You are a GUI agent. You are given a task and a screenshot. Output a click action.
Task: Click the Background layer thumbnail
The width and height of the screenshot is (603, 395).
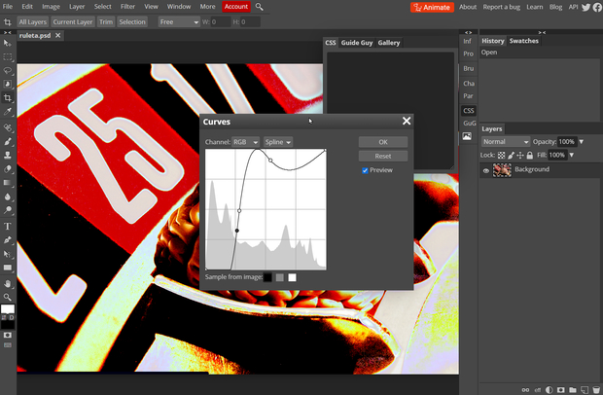[x=502, y=170]
